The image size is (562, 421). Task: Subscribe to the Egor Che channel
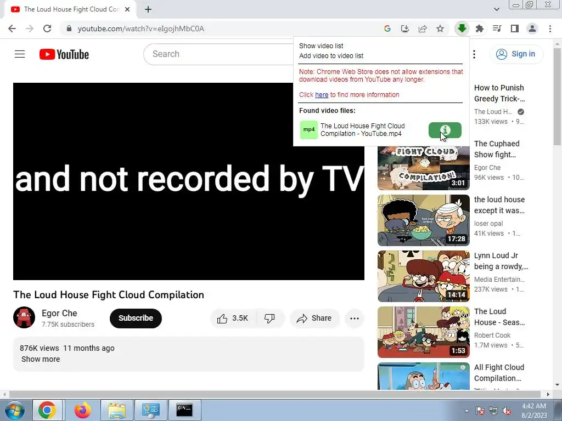(136, 318)
